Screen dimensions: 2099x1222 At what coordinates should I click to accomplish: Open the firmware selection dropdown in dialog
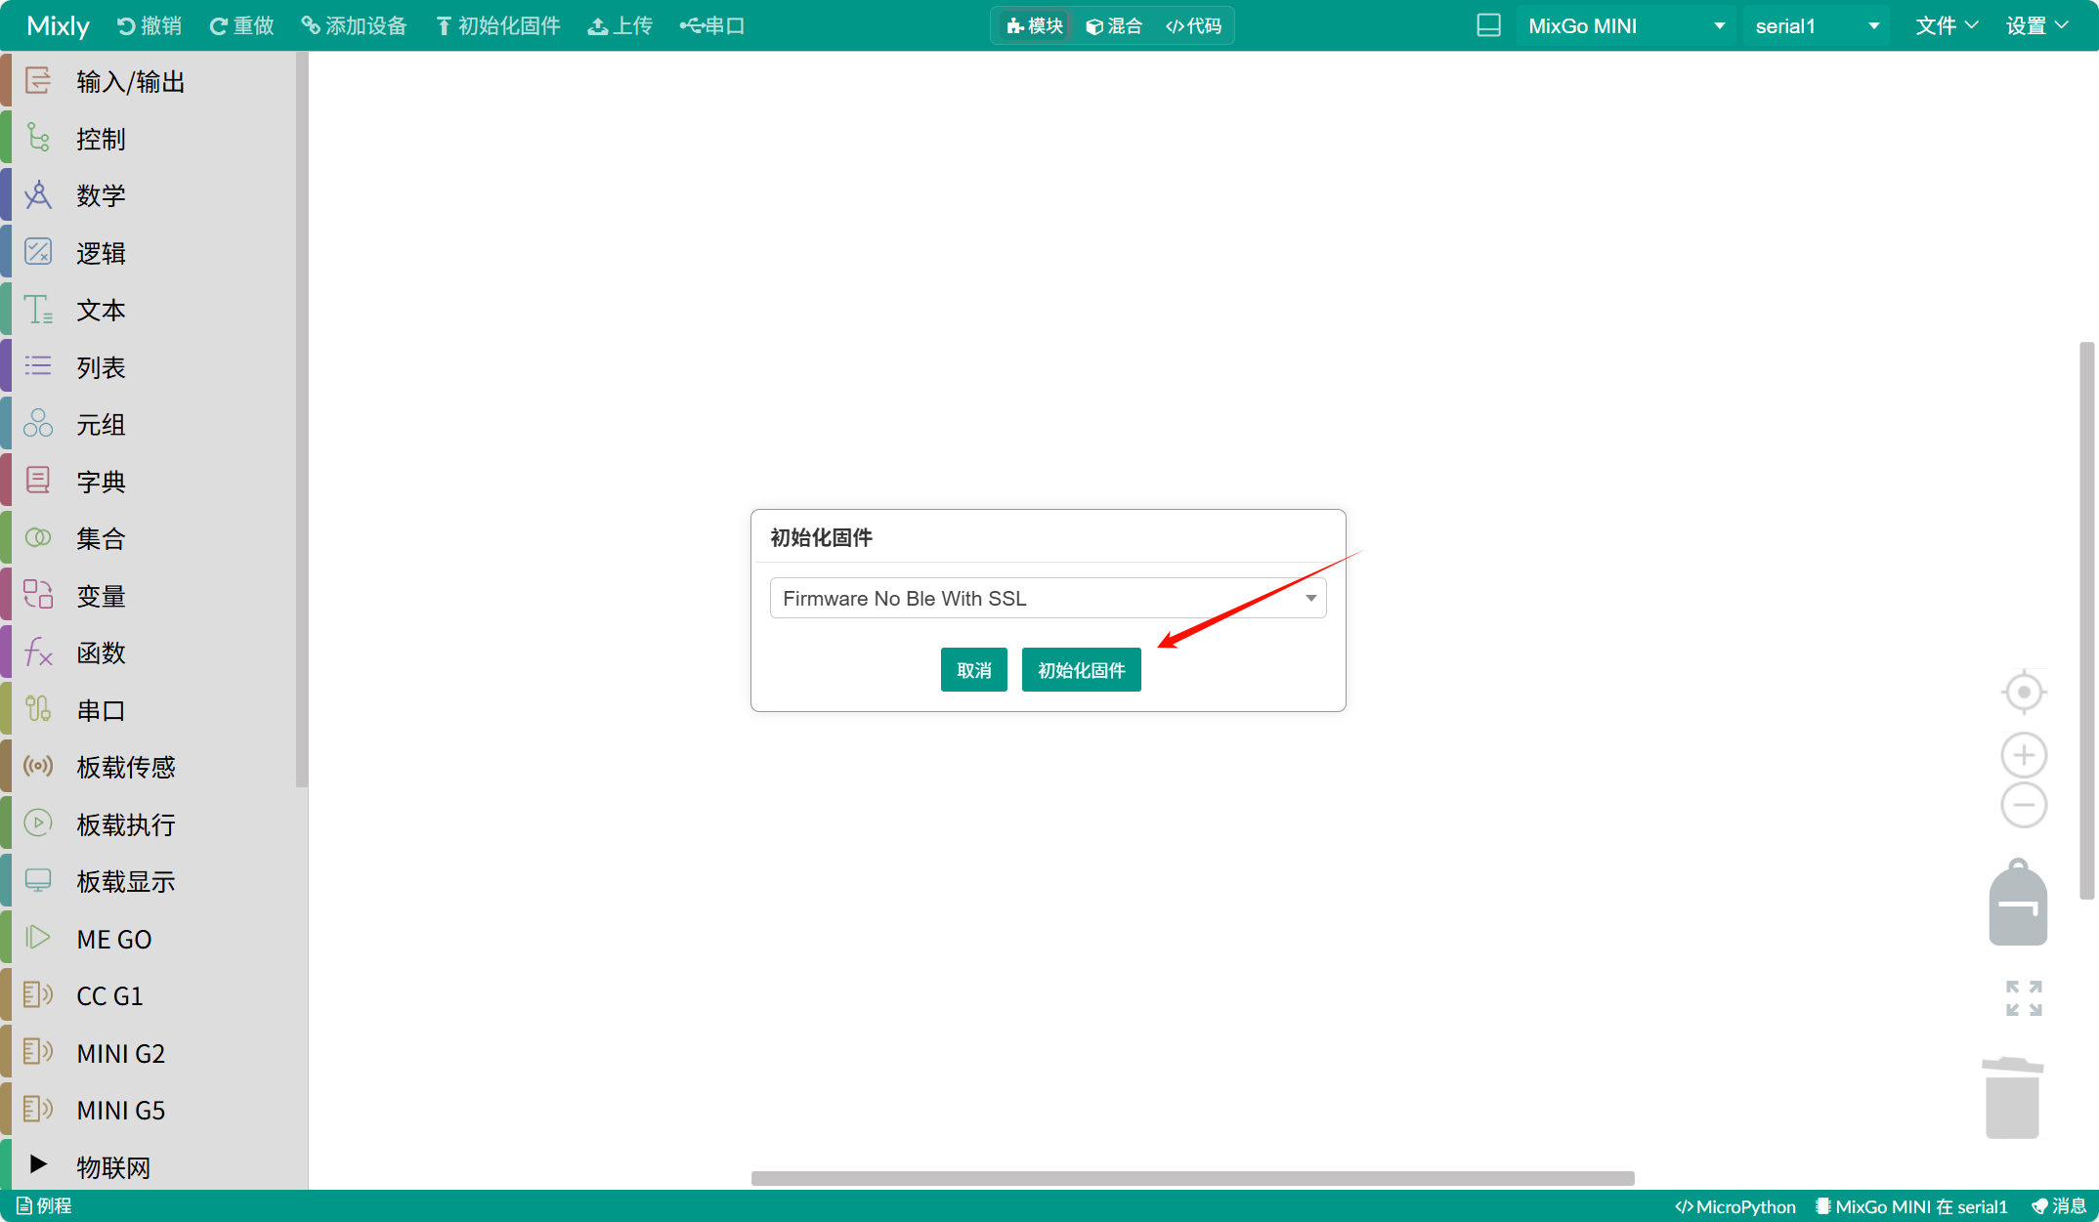(x=1048, y=598)
